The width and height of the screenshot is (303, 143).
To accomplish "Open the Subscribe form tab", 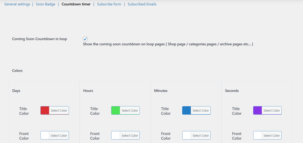I will [109, 4].
